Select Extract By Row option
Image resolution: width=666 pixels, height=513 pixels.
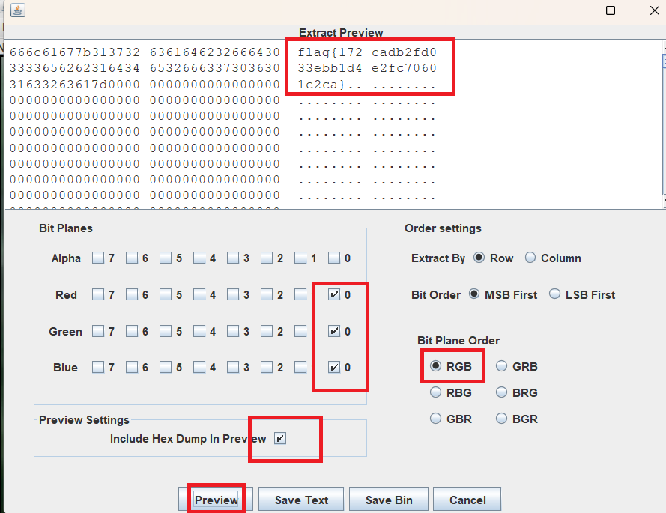(x=479, y=258)
